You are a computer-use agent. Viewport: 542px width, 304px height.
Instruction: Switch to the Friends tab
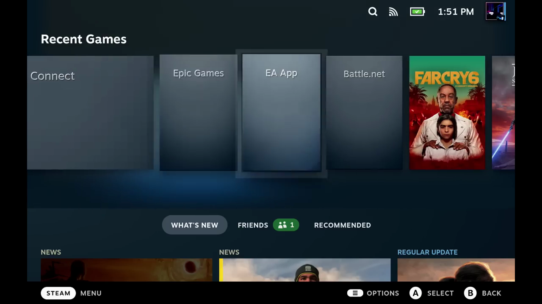pyautogui.click(x=253, y=225)
